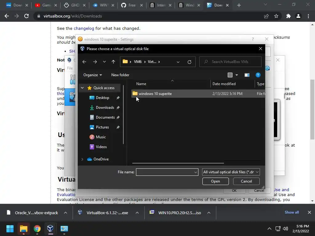This screenshot has width=315, height=236.
Task: Open the Windows Start menu
Action: pyautogui.click(x=10, y=229)
